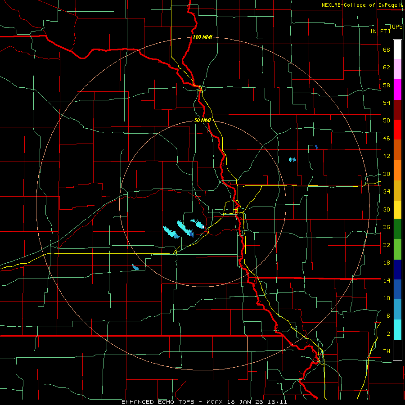Screen dimensions: 405x405
Task: Click legend value "46"
Action: pyautogui.click(x=387, y=139)
